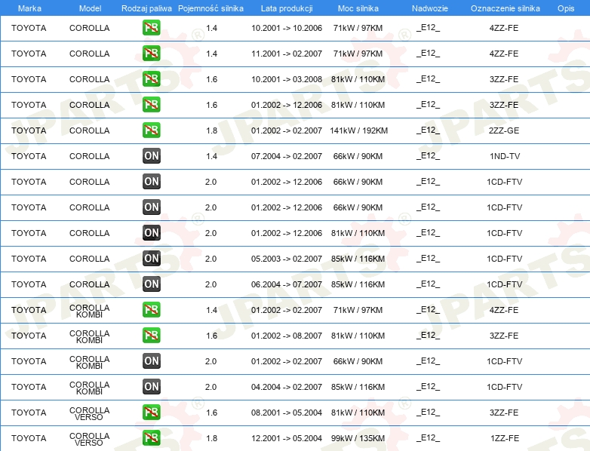
Task: Select the PB fuel icon in the 2ZZ-GE row
Action: pyautogui.click(x=151, y=130)
